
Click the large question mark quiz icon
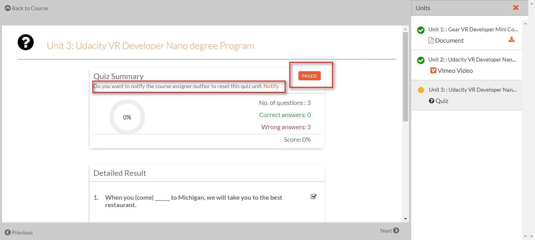tap(26, 42)
